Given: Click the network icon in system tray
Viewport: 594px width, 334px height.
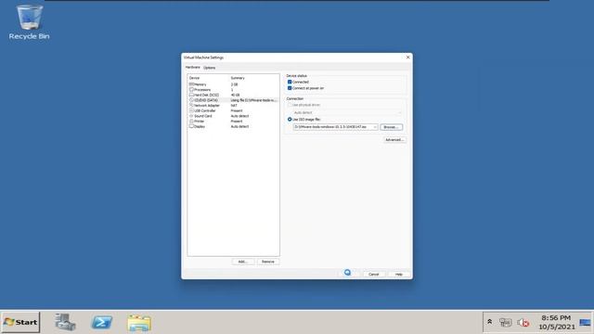Looking at the screenshot, I should (x=505, y=322).
